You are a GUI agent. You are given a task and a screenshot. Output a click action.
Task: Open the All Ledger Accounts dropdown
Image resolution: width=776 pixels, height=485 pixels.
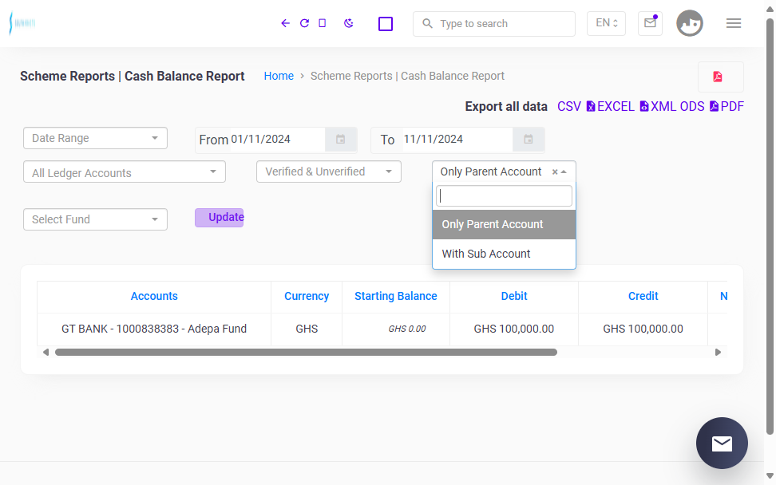tap(125, 172)
